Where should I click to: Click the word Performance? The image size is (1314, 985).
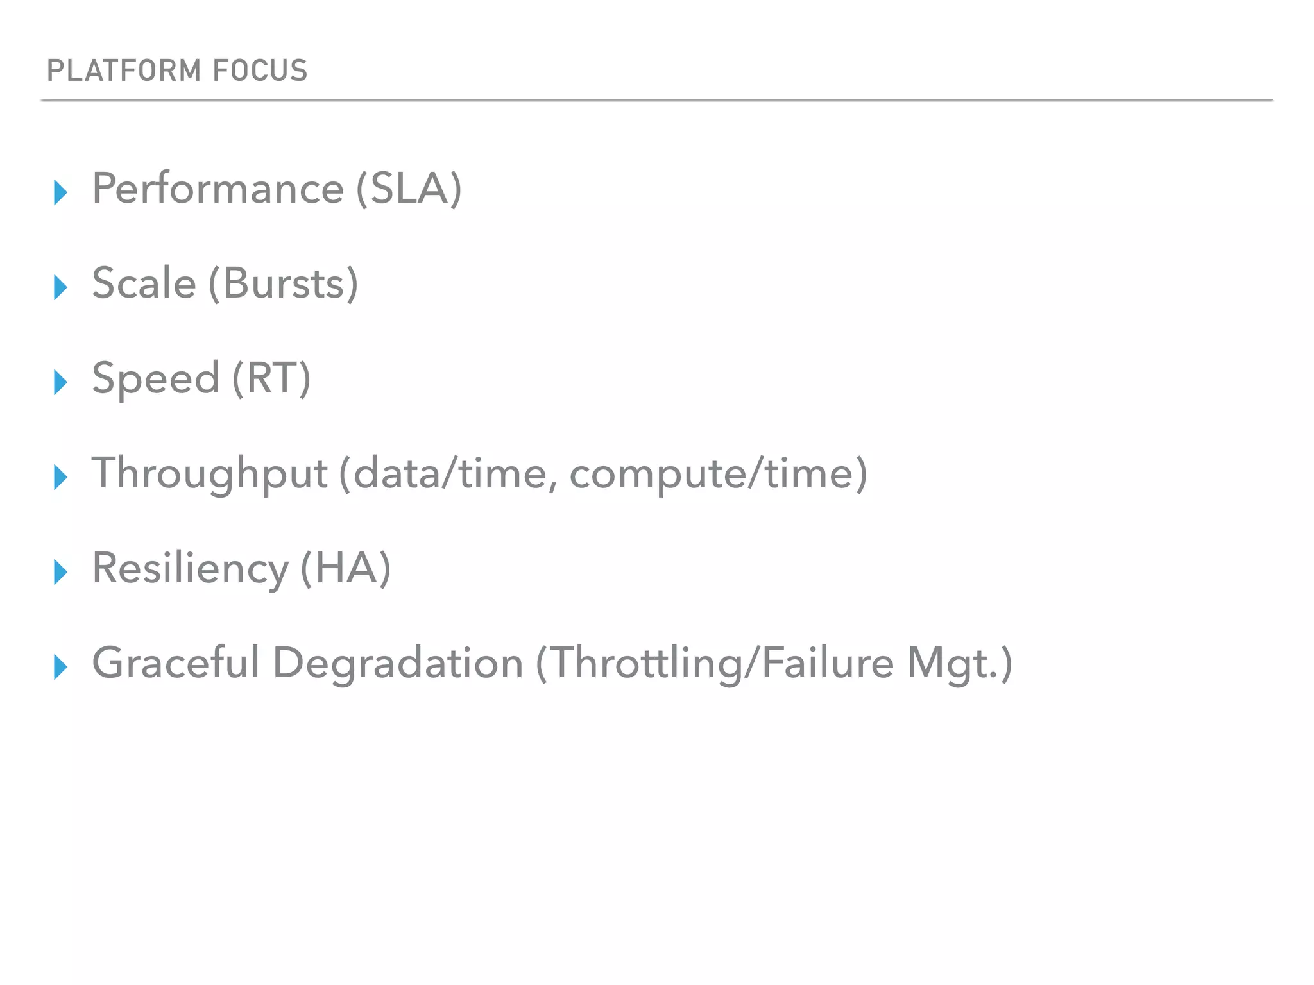pyautogui.click(x=218, y=189)
